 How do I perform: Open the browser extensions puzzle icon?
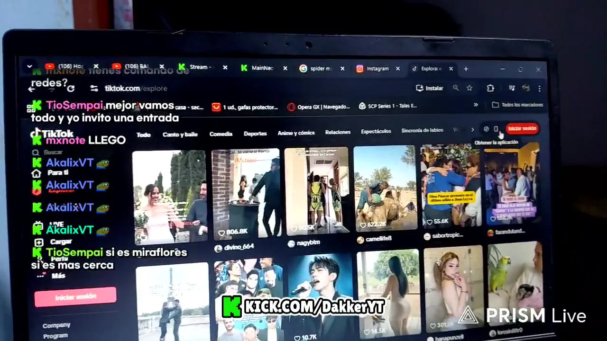coord(490,88)
